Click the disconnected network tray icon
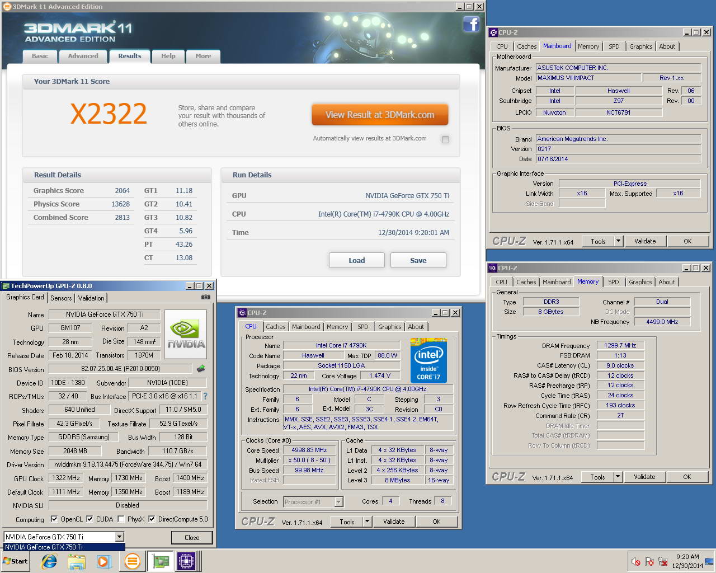 [x=663, y=561]
